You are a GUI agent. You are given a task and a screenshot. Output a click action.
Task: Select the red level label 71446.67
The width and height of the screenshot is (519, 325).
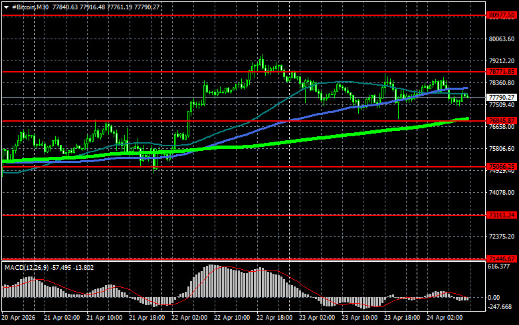click(502, 259)
